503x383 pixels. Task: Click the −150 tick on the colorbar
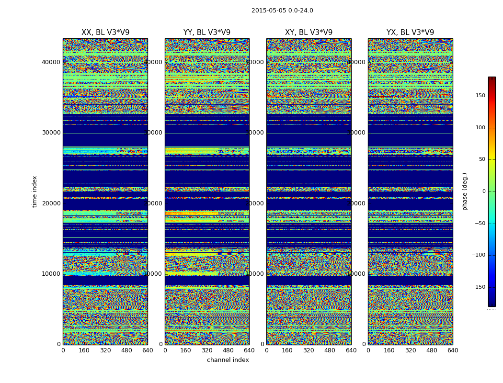[x=478, y=287]
